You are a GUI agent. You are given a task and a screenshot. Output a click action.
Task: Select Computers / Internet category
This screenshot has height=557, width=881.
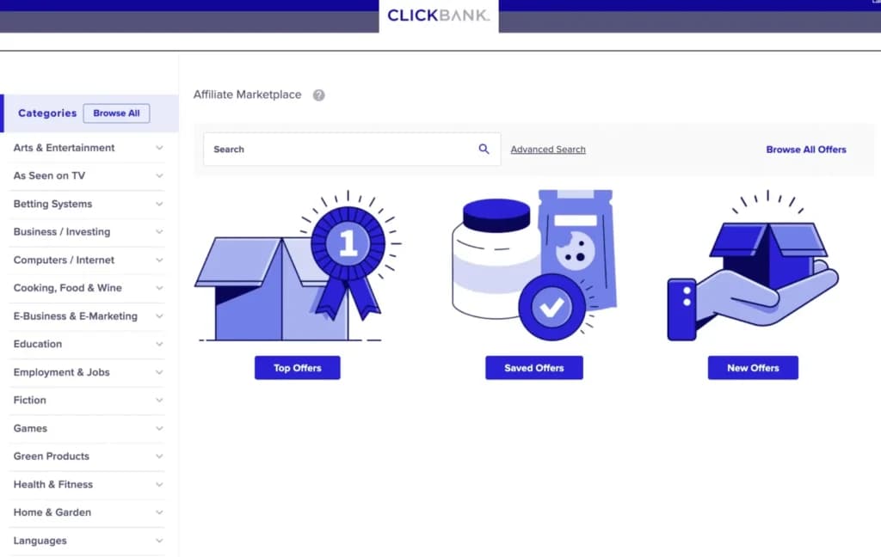(64, 260)
